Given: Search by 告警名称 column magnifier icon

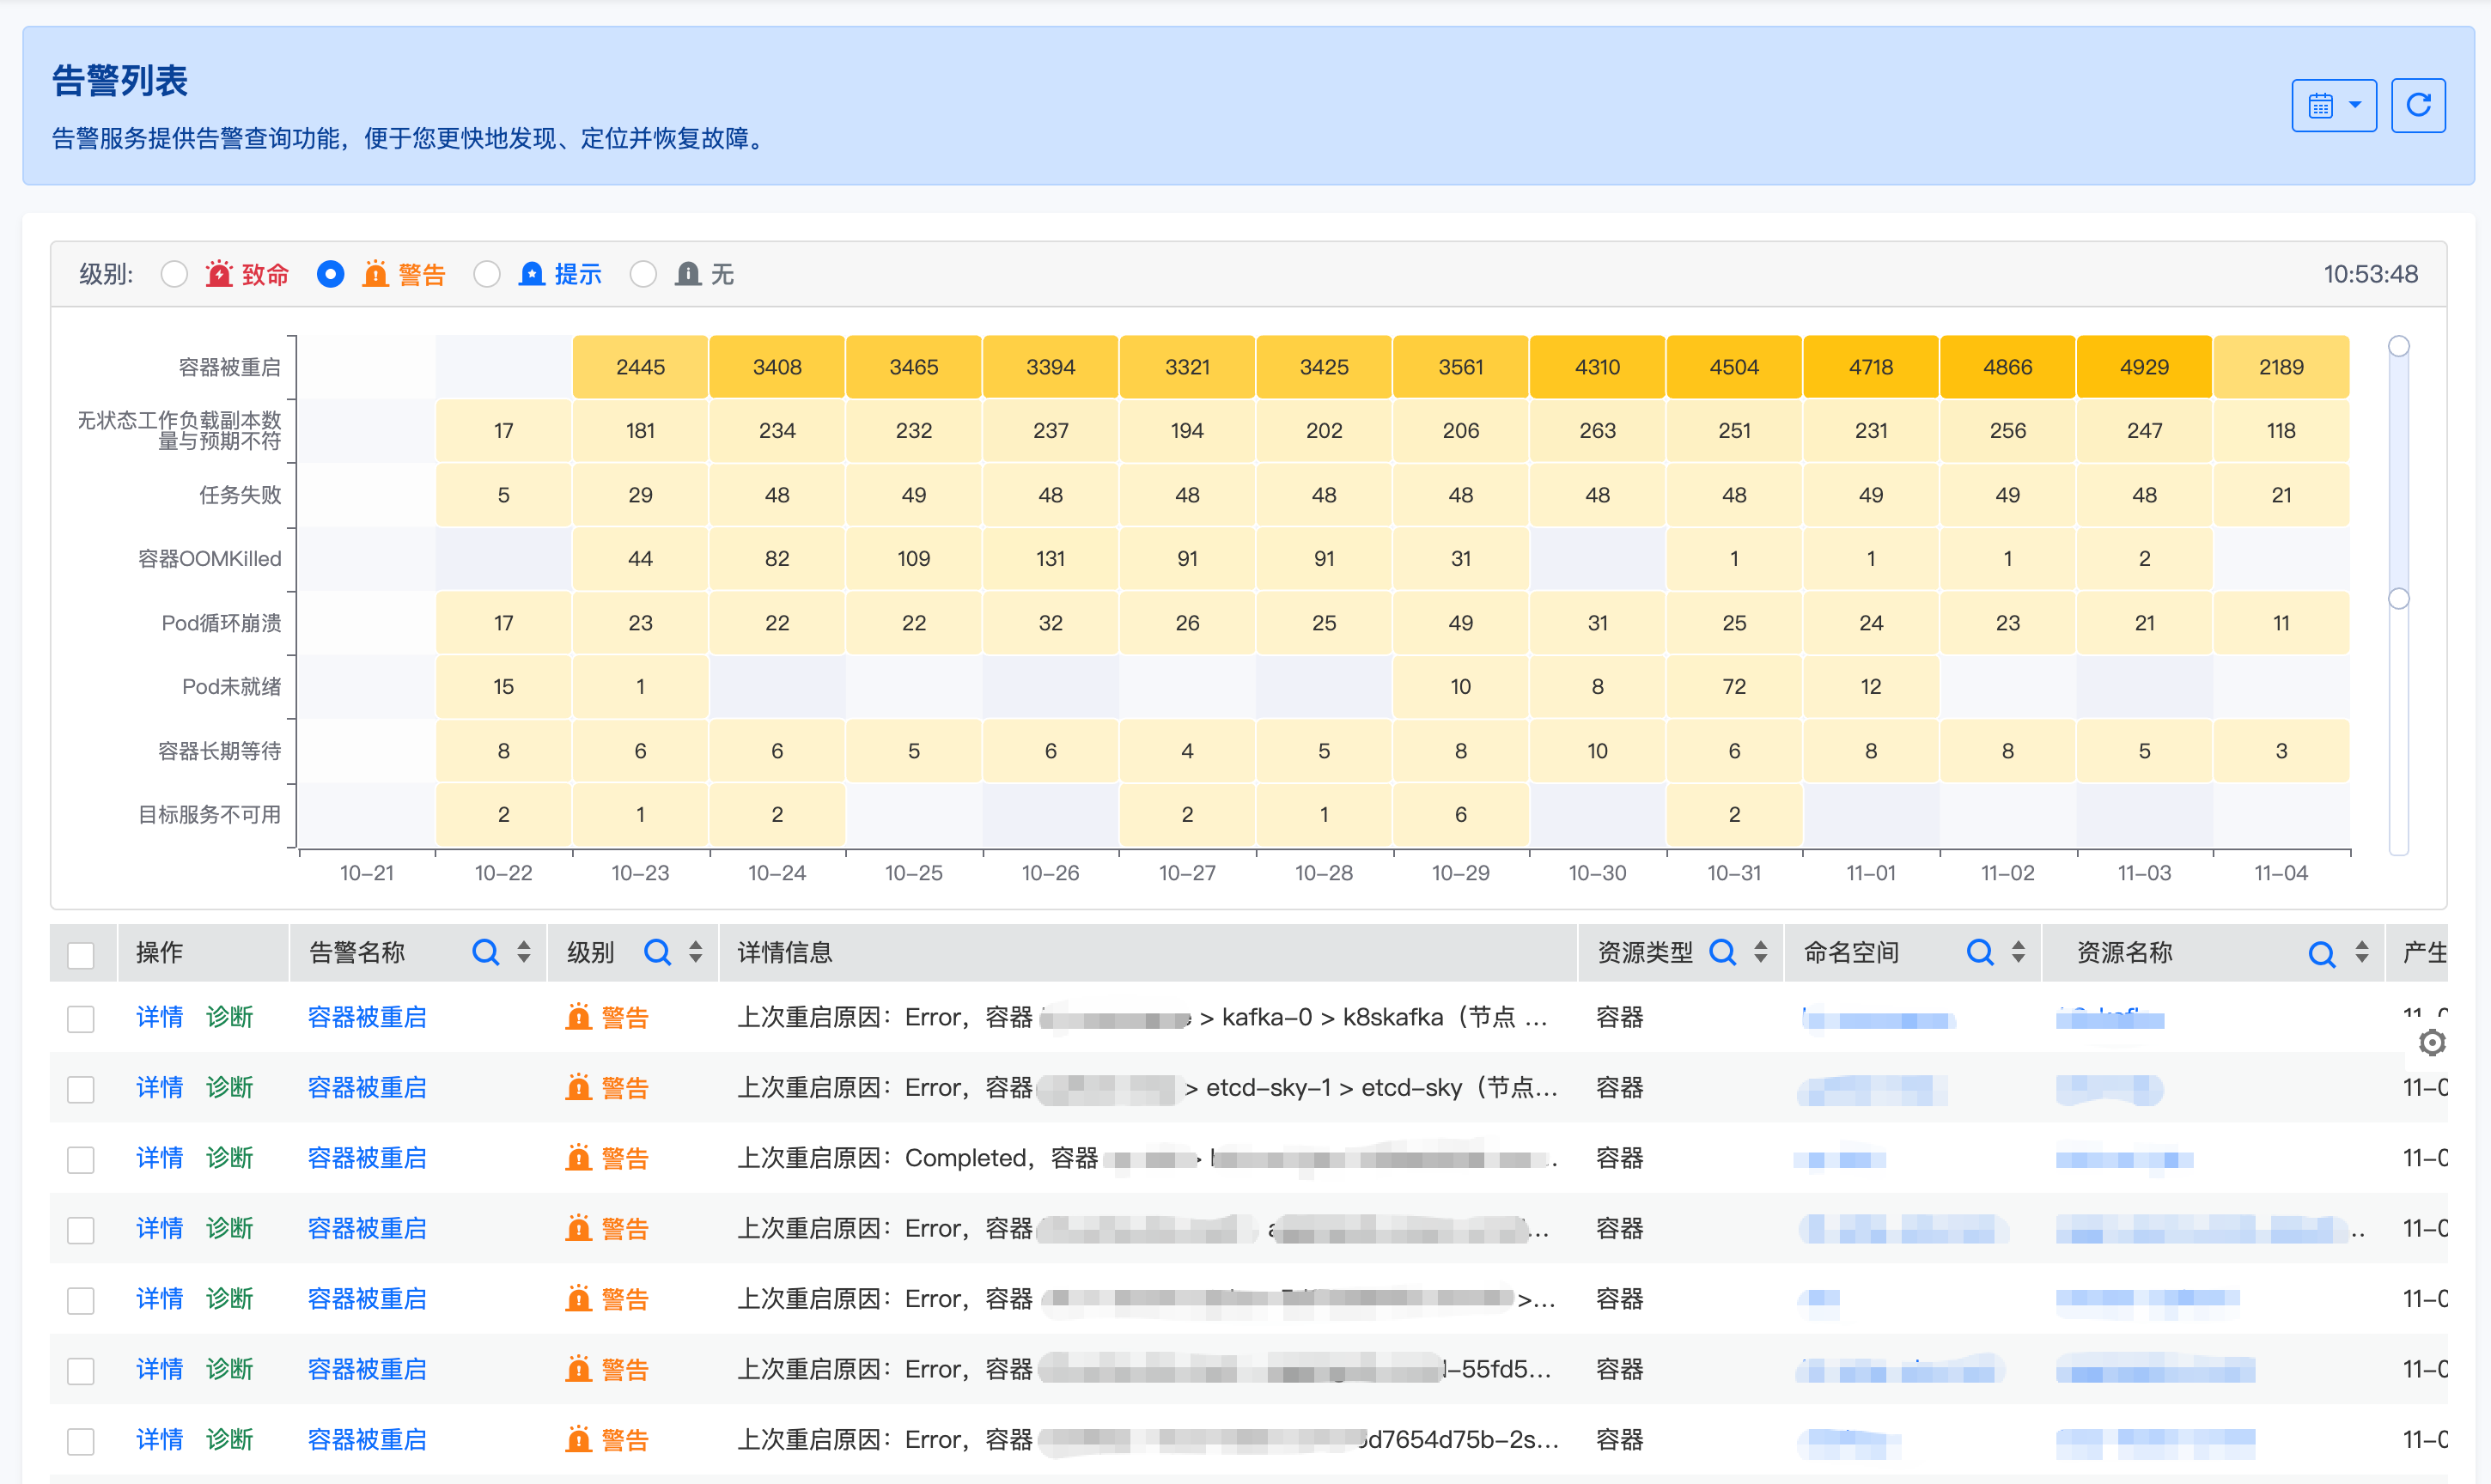Looking at the screenshot, I should click(x=485, y=952).
